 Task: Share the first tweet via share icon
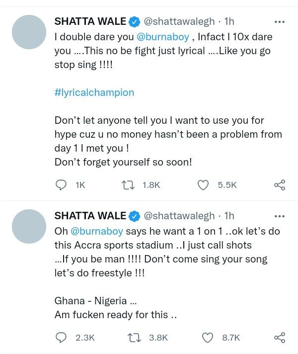(280, 185)
